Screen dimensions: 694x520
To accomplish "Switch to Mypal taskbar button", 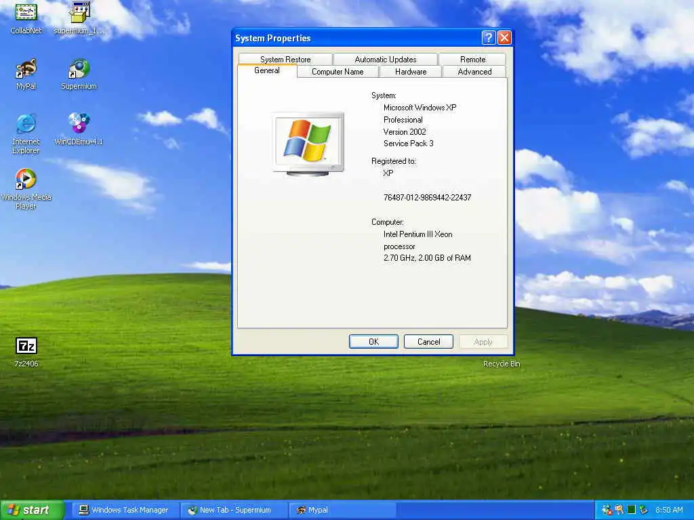I will click(x=342, y=510).
